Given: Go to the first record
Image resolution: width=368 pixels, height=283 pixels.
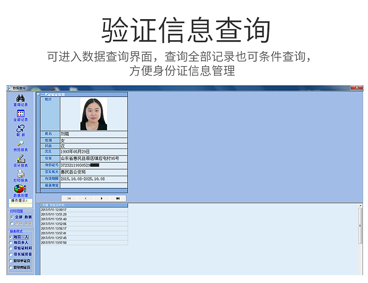Looking at the screenshot, I should [x=69, y=199].
